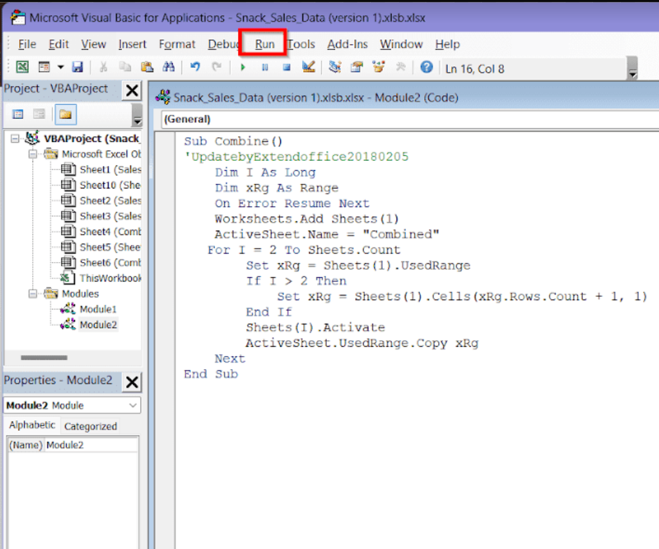
Task: Select Sheet10 in project tree
Action: click(110, 185)
